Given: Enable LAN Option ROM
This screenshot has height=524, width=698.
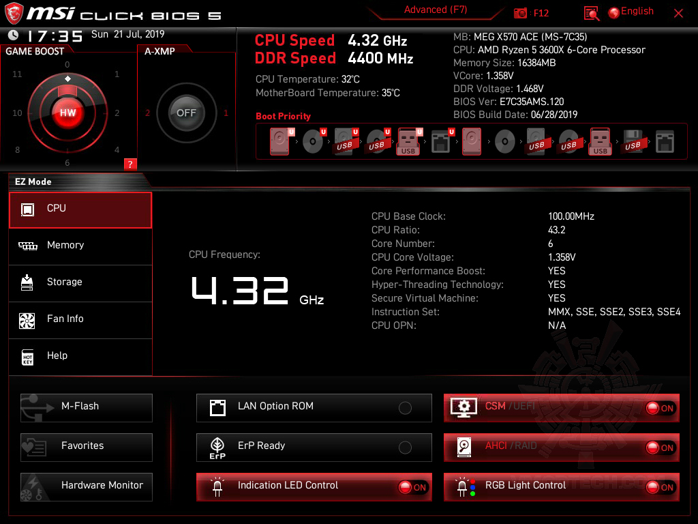Looking at the screenshot, I should [x=405, y=408].
